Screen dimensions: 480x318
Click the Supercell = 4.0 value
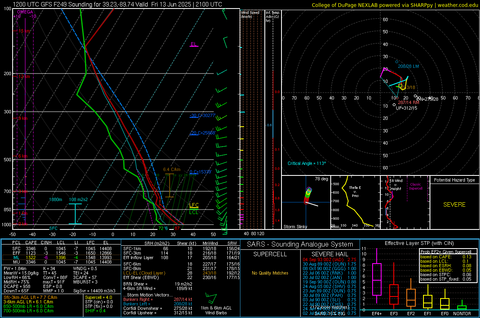point(98,297)
